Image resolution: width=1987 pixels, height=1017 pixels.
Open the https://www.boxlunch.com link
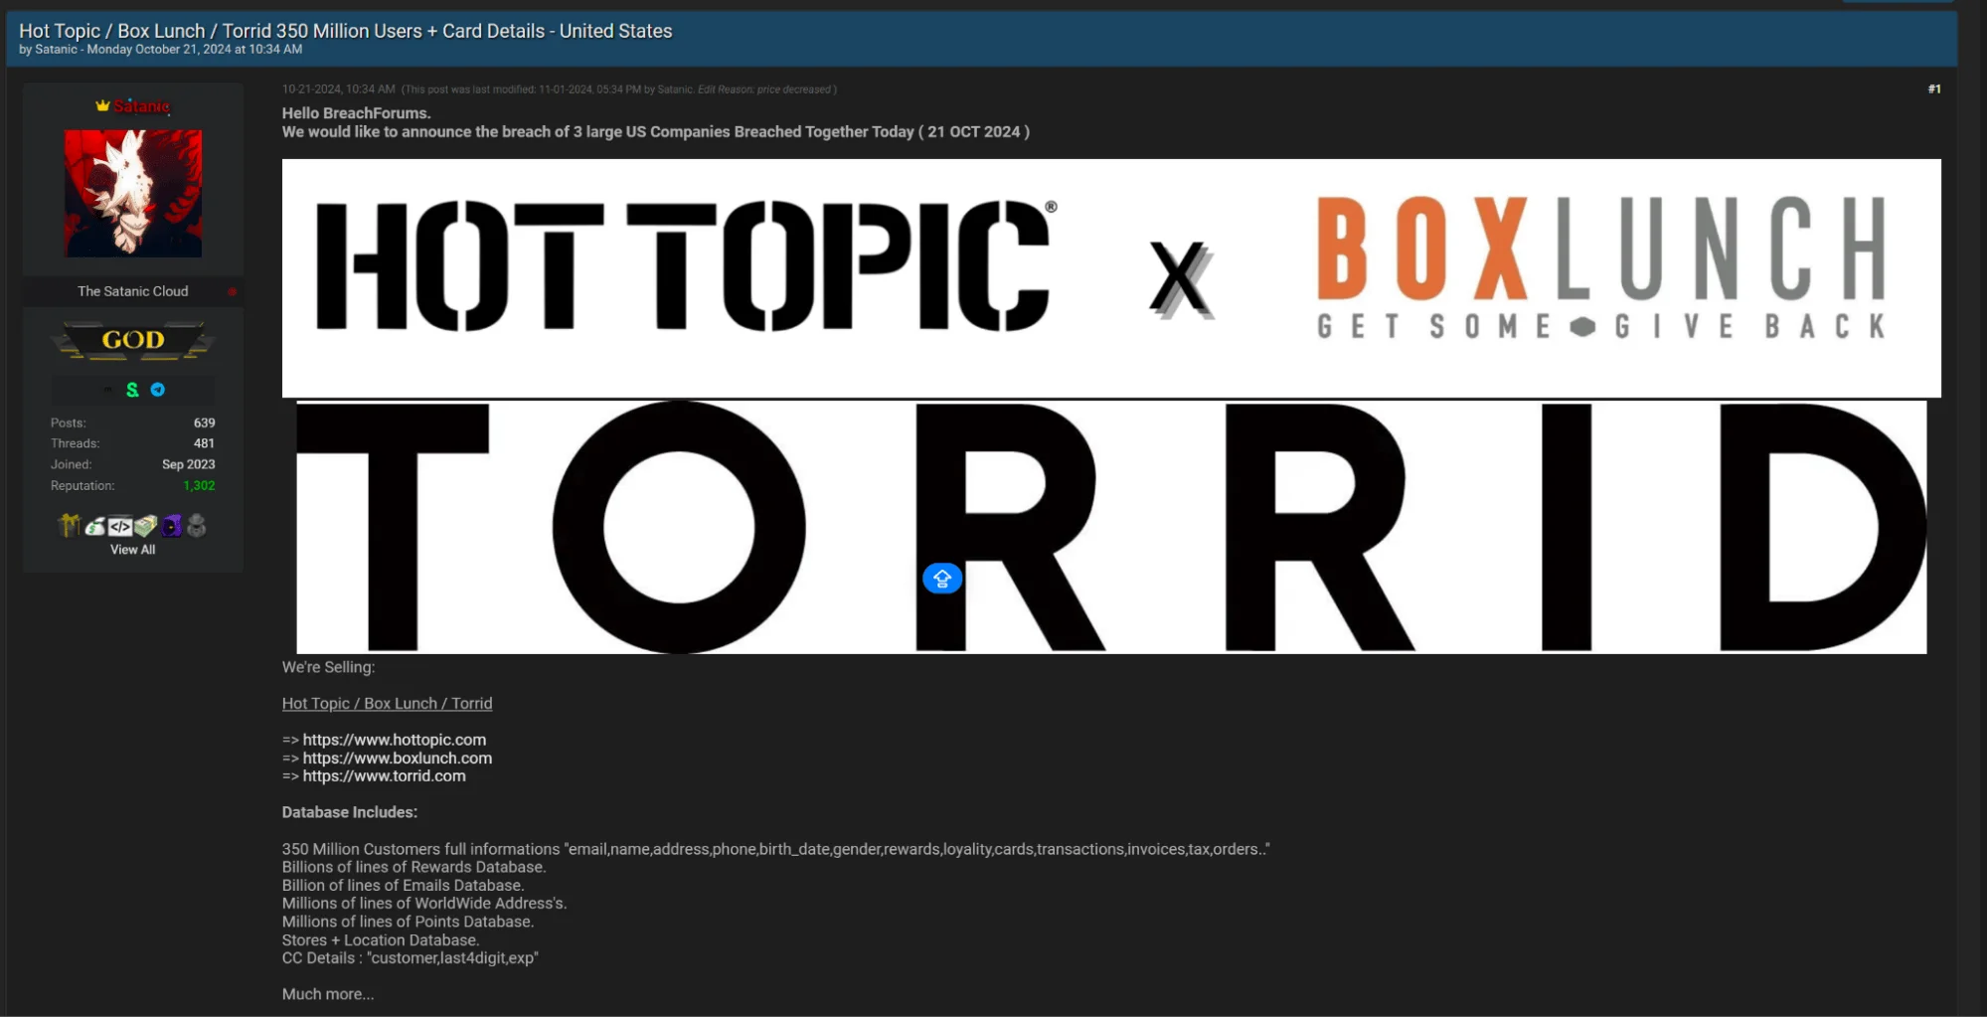[398, 758]
